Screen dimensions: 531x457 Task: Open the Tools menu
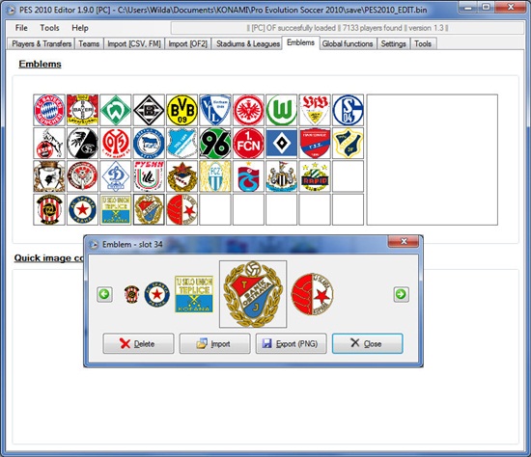coord(49,28)
